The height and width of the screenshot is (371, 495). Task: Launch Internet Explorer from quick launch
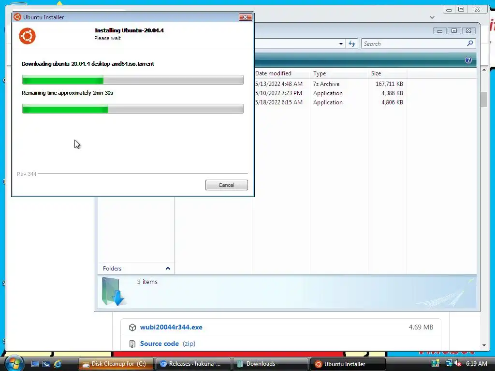tap(58, 364)
